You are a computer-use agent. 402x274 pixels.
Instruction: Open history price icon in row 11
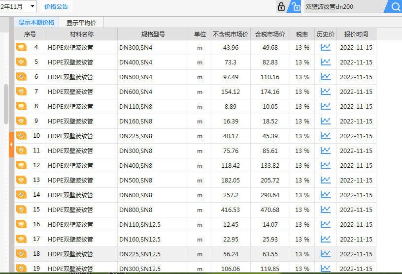point(325,151)
